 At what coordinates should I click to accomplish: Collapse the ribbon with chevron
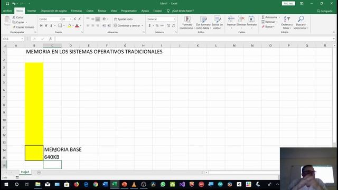tap(334, 32)
